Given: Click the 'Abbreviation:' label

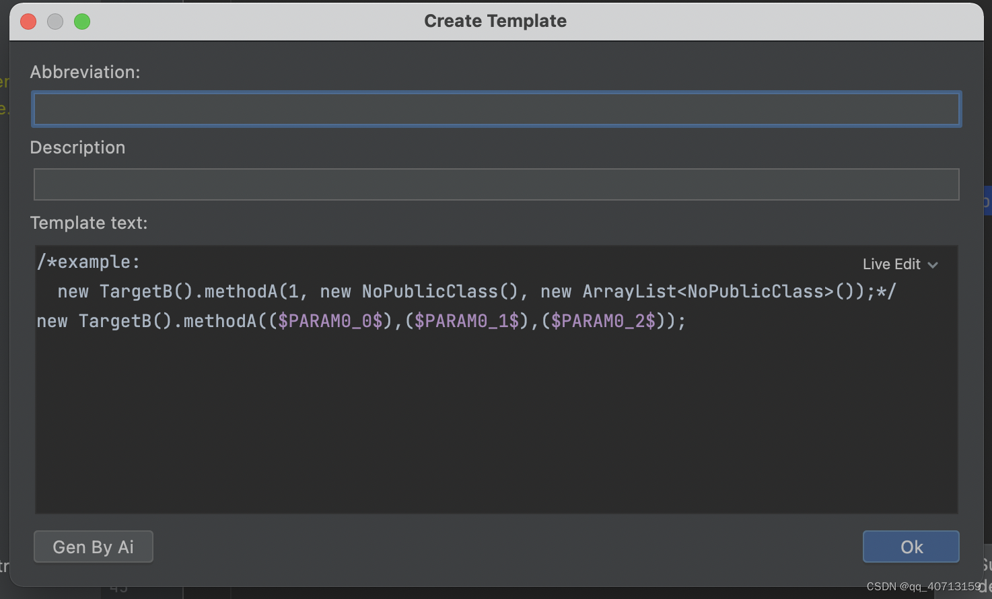Looking at the screenshot, I should pyautogui.click(x=85, y=72).
